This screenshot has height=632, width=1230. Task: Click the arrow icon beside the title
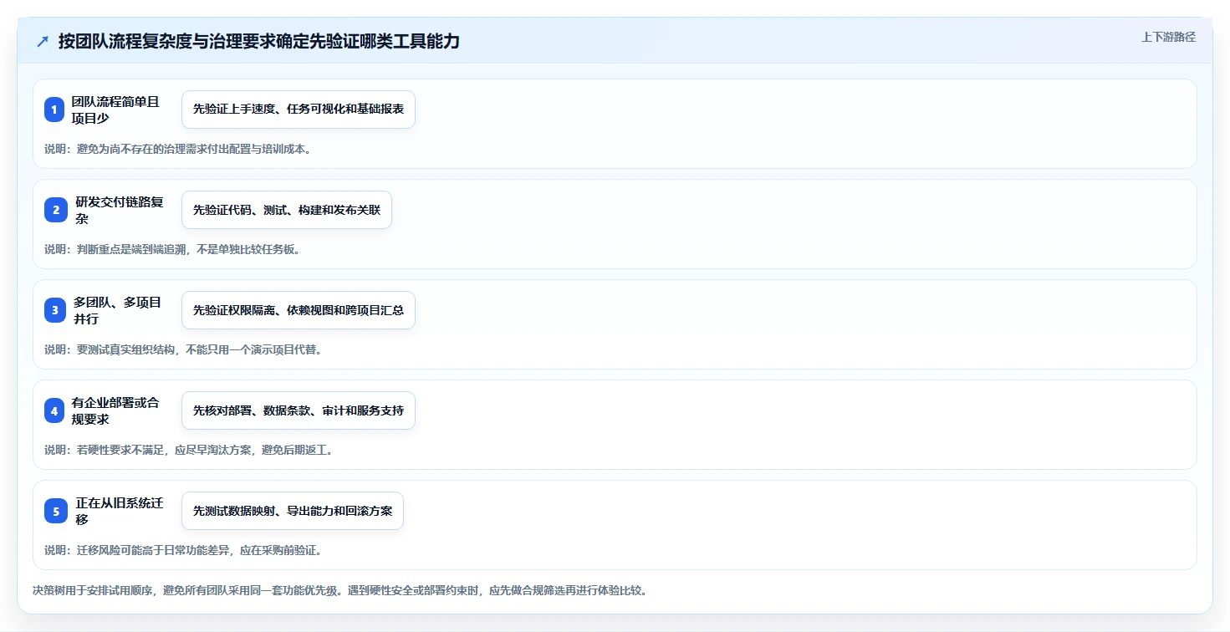coord(43,42)
